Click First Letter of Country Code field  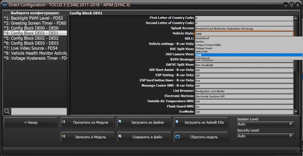pyautogui.click(x=244, y=18)
